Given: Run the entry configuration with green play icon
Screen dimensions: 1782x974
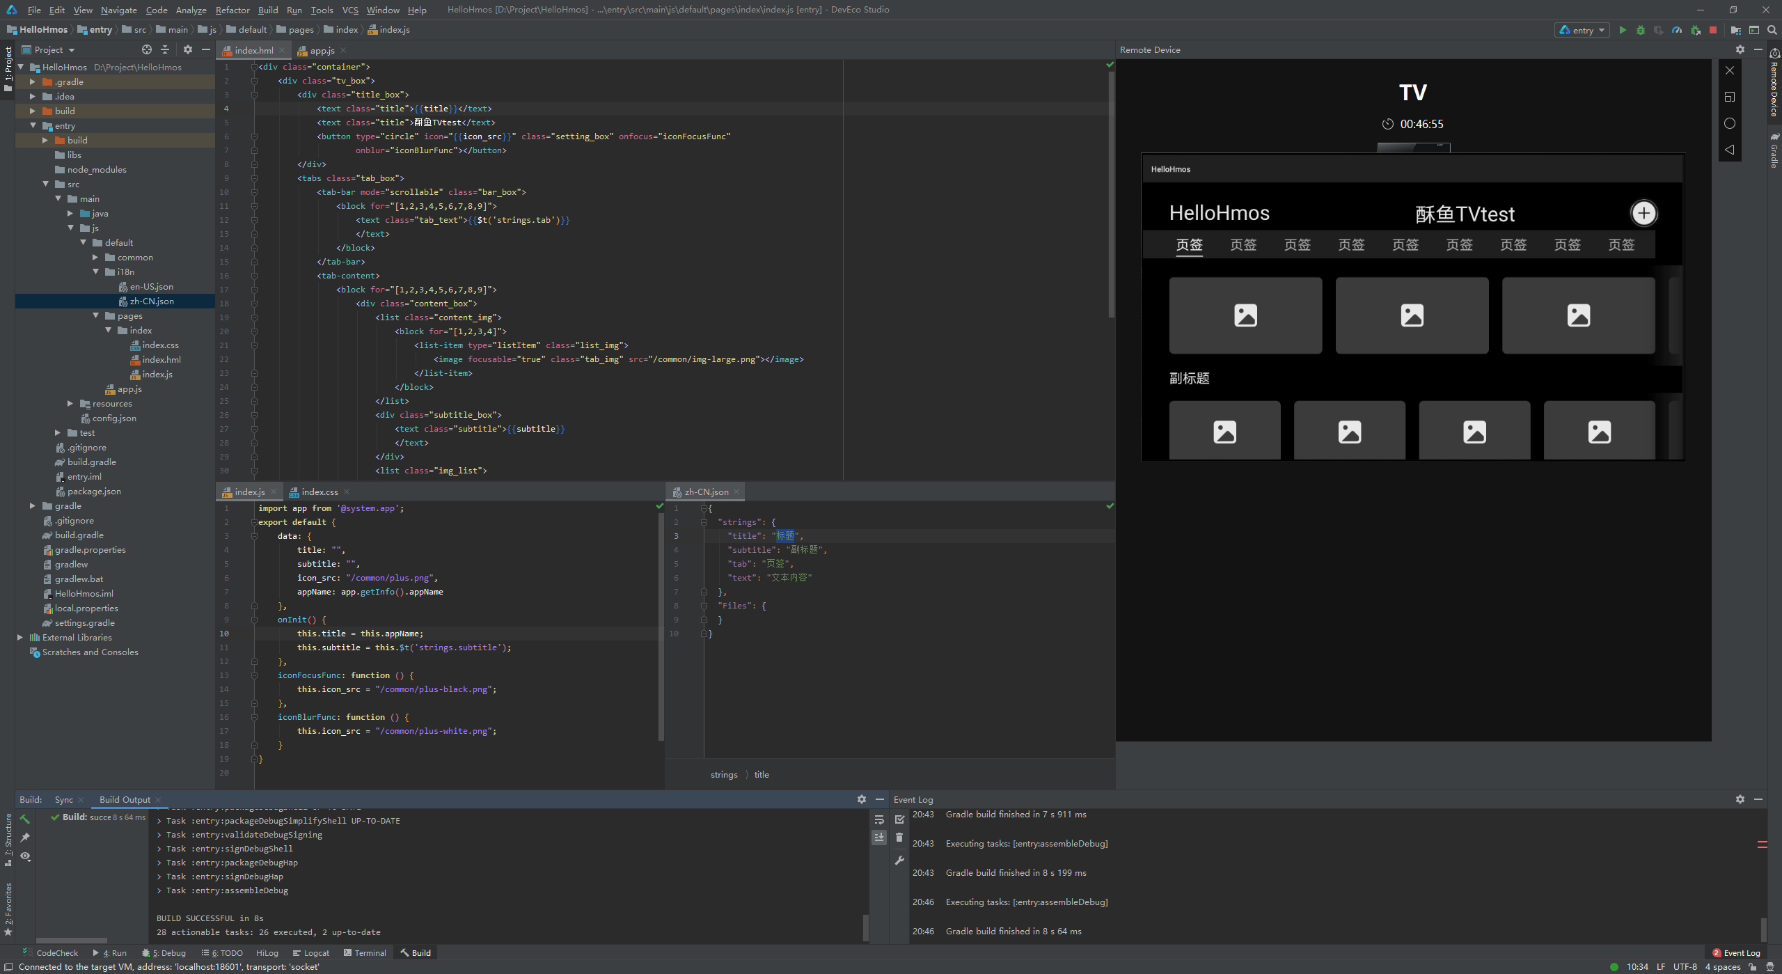Looking at the screenshot, I should tap(1623, 30).
